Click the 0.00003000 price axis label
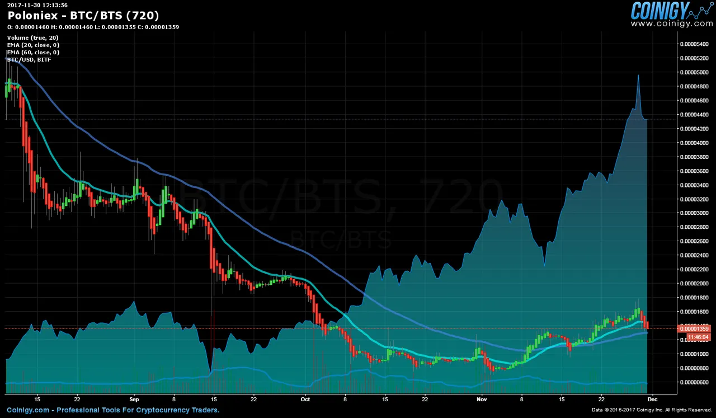The height and width of the screenshot is (418, 716). click(694, 213)
